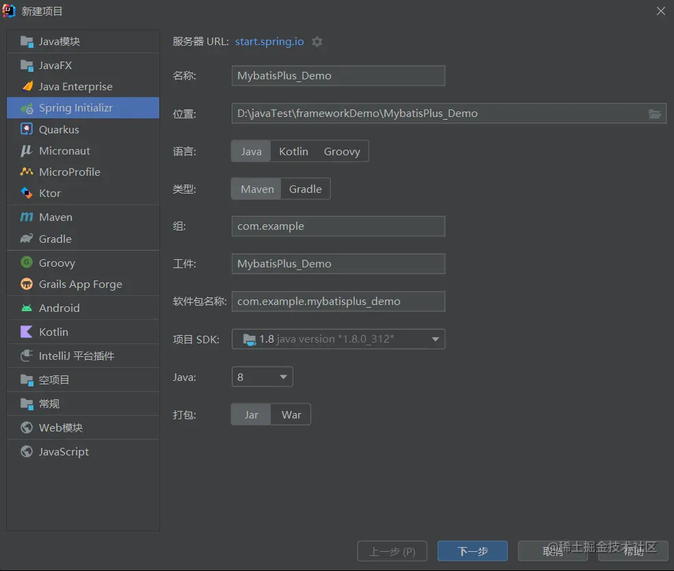The width and height of the screenshot is (674, 571).
Task: Click the 上一步 (P) button
Action: tap(392, 551)
